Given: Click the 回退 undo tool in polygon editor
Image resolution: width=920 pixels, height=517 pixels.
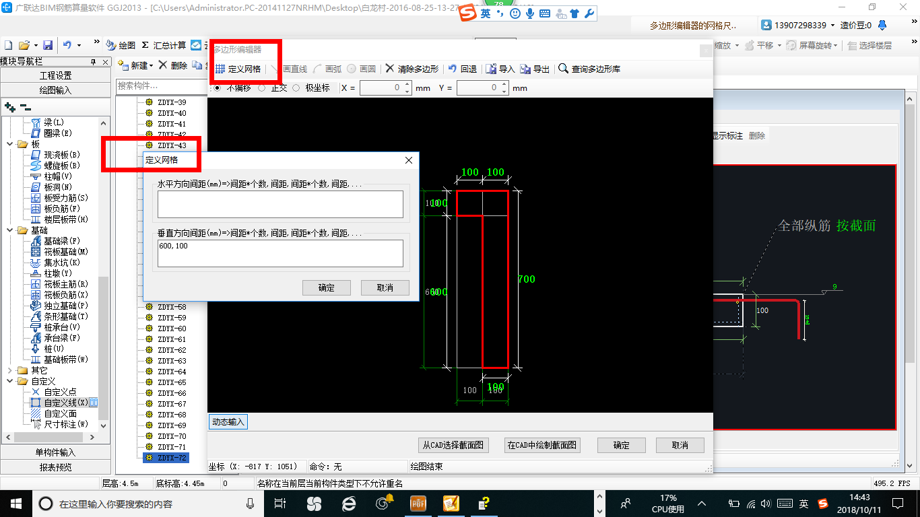Looking at the screenshot, I should click(463, 69).
